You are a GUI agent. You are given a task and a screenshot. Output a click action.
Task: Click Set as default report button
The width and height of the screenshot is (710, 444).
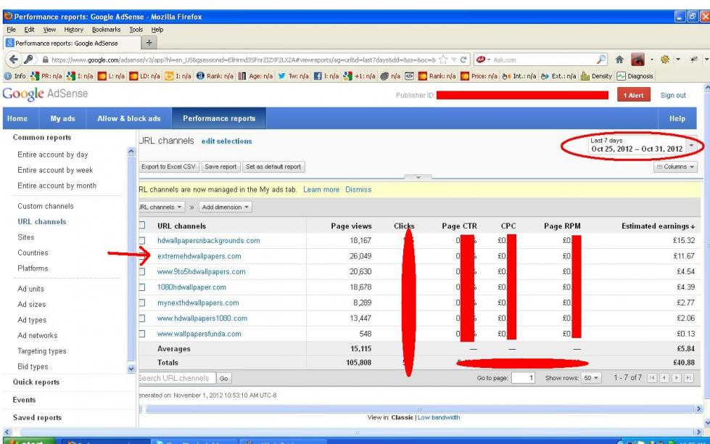point(273,167)
